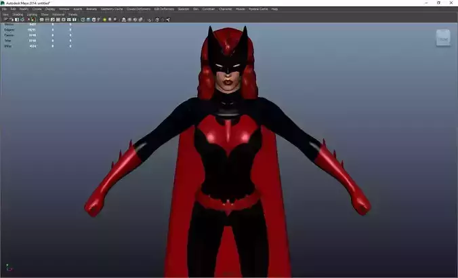Click the Wireframe on Shaded icon
Image resolution: width=458 pixels, height=278 pixels.
(x=93, y=20)
